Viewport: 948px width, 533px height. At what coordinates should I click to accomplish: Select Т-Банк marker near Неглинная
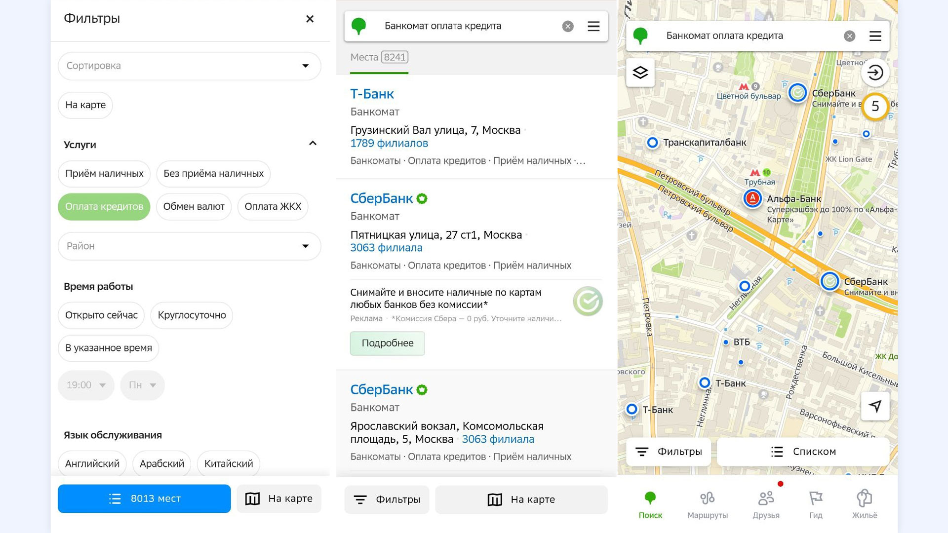coord(705,382)
